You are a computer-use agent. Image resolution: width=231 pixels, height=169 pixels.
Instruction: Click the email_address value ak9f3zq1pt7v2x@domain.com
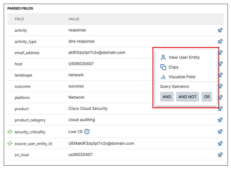pyautogui.click(x=97, y=53)
